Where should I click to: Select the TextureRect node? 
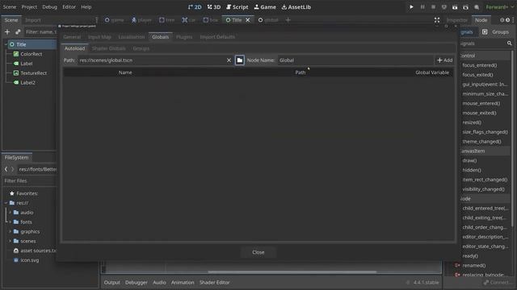(x=33, y=73)
